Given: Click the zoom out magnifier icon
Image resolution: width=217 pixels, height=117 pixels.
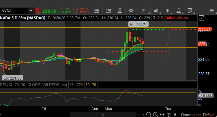Looking at the screenshot, I should pos(149,115).
